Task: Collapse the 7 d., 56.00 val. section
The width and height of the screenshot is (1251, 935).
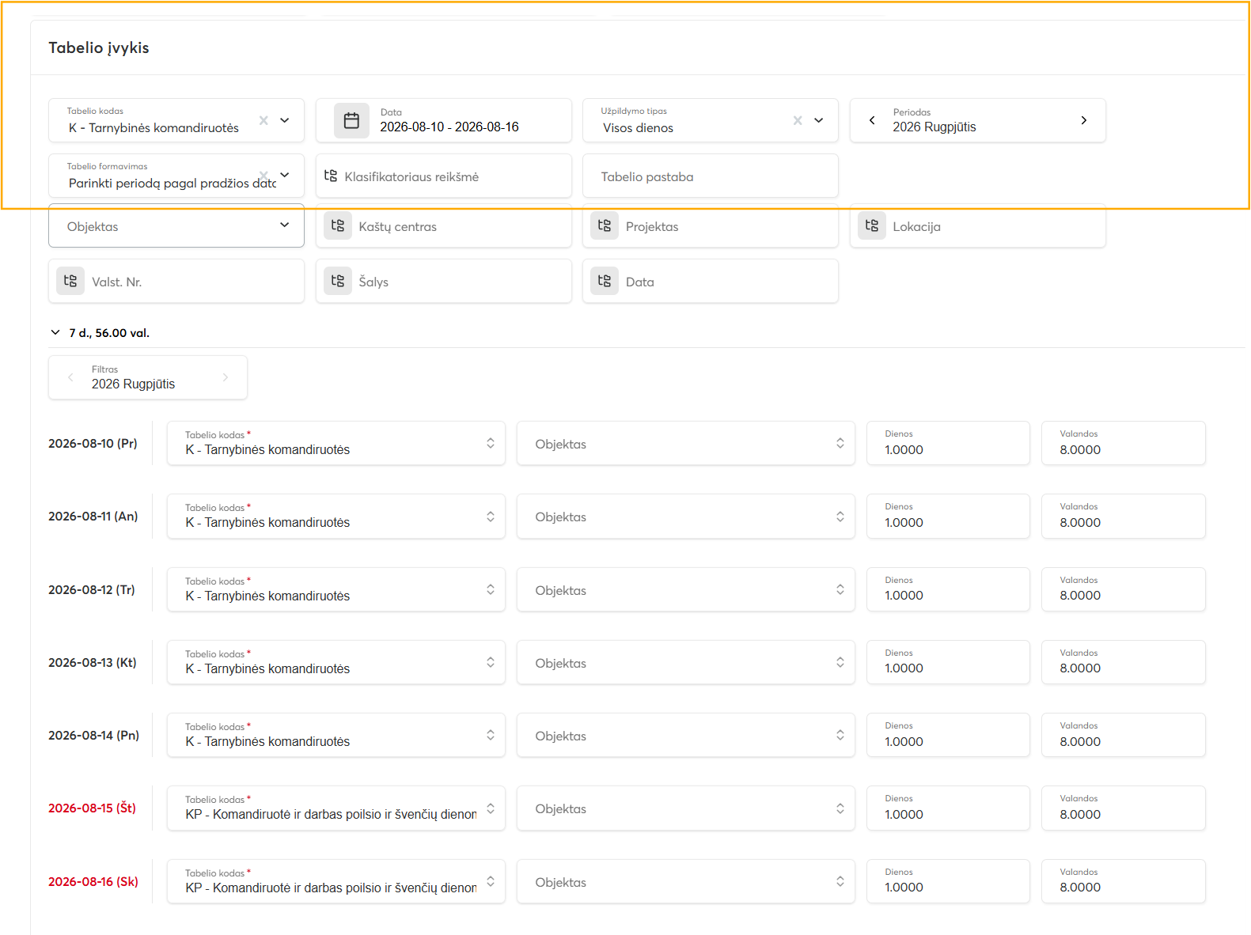Action: point(55,333)
